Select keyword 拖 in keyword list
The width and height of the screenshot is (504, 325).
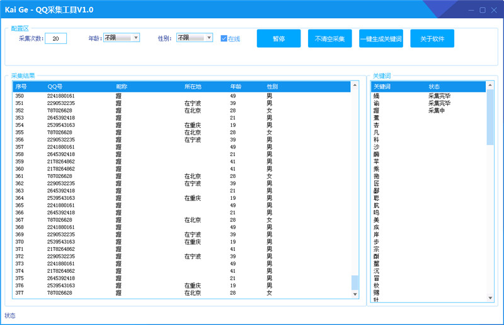coord(376,176)
